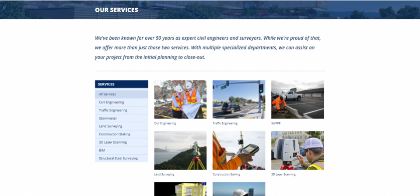
Task: Click the SERVICES sidebar header
Action: [121, 84]
